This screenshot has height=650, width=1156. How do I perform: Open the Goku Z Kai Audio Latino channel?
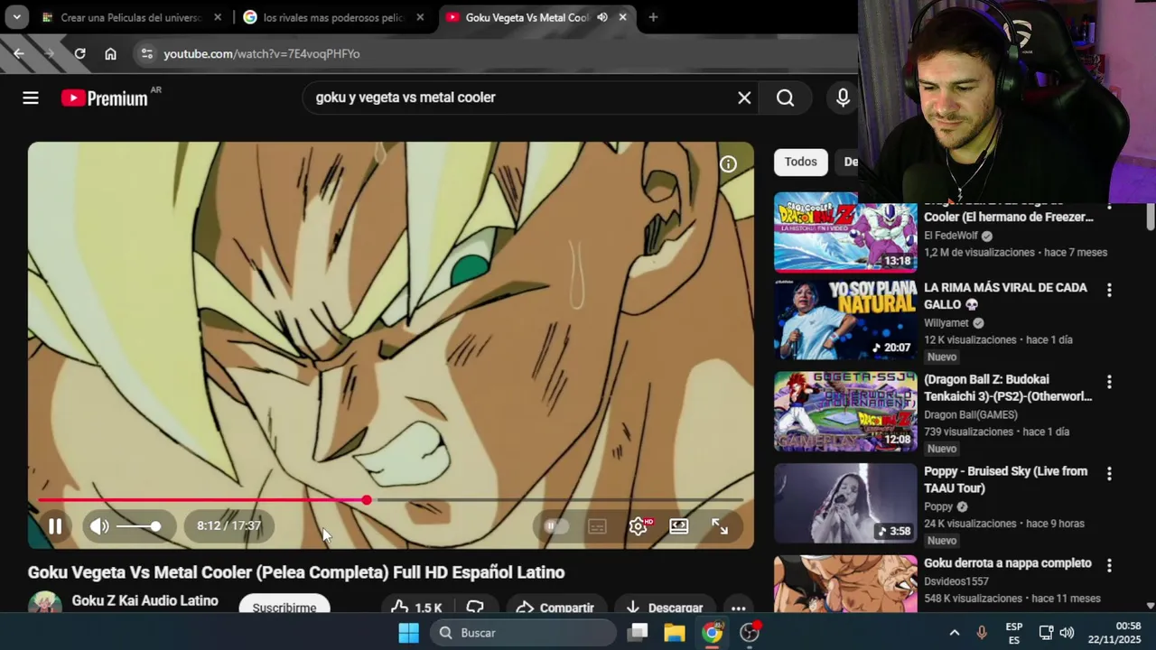[x=144, y=600]
